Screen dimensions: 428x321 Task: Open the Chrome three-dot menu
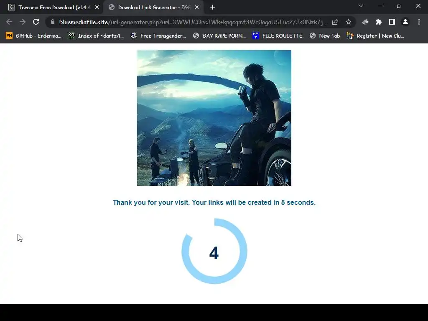point(419,22)
